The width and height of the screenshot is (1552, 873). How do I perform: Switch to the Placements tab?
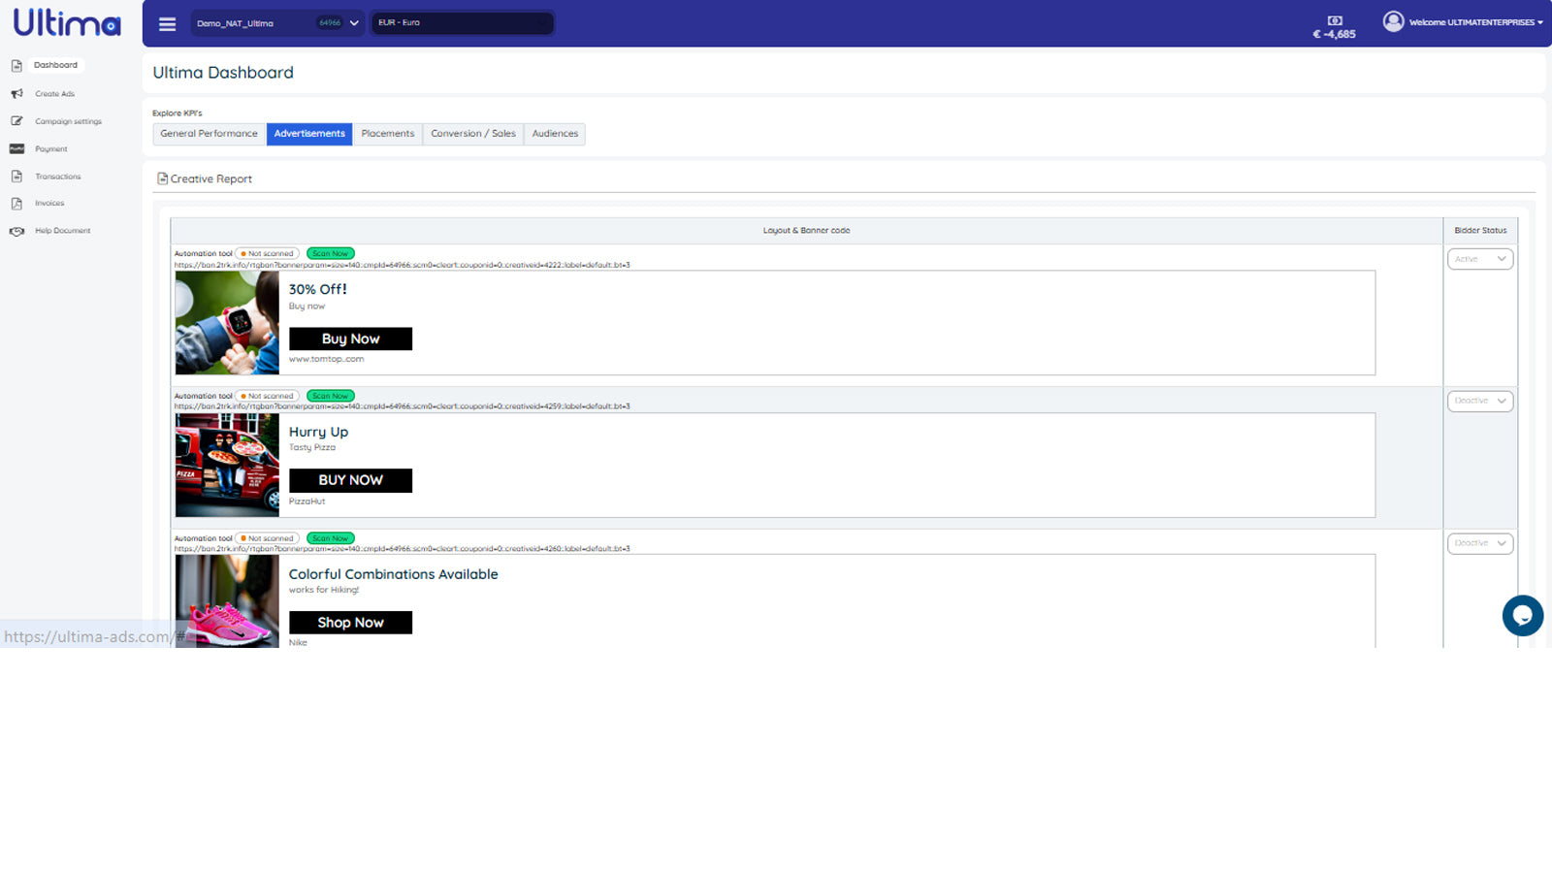pos(388,134)
